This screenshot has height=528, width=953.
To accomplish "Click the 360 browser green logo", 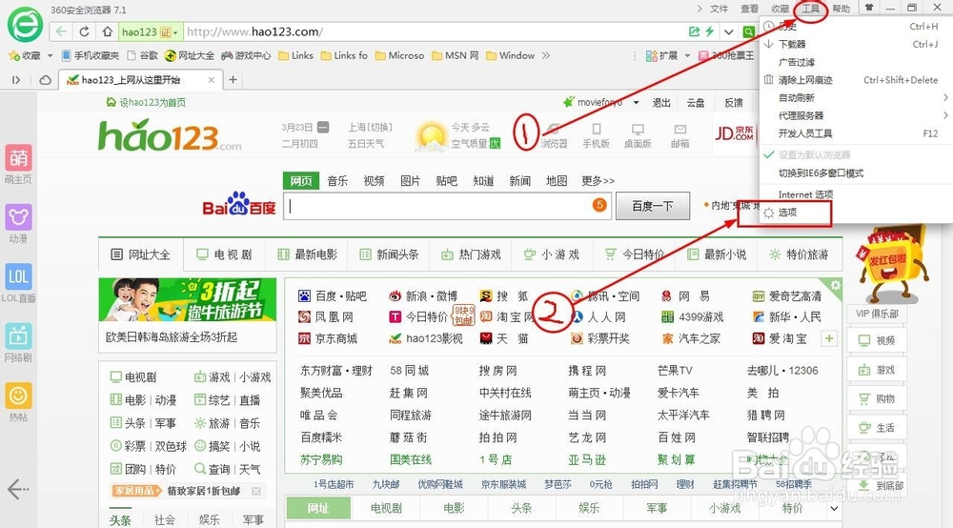I will click(25, 25).
